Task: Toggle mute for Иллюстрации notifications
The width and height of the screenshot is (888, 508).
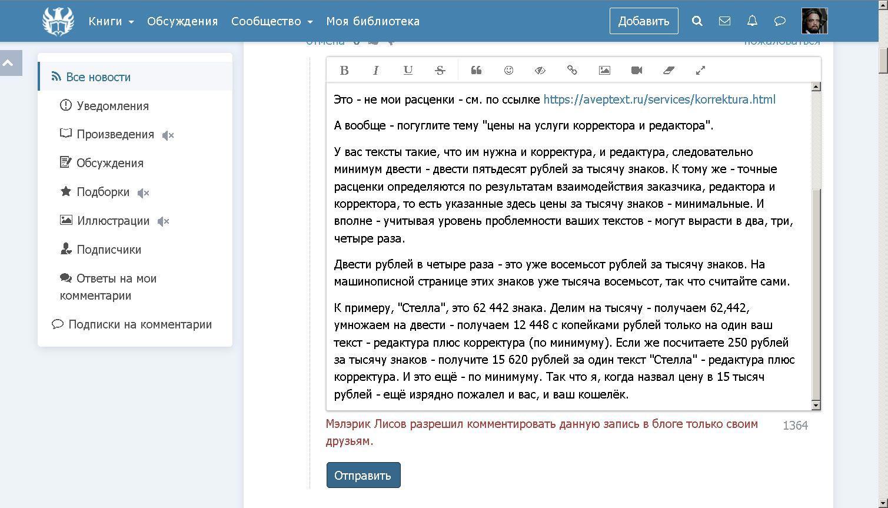Action: [163, 222]
